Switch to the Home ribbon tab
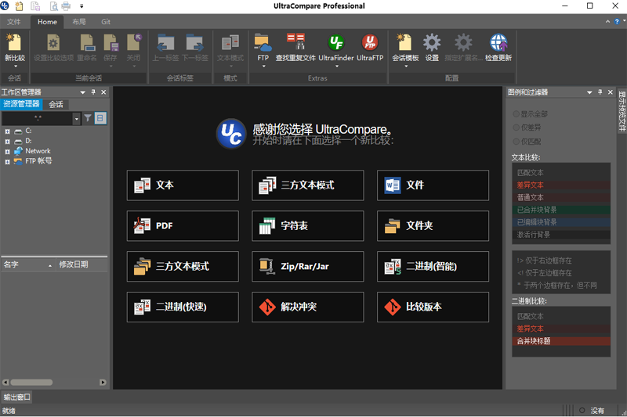Screen dimensions: 627x417 click(47, 22)
